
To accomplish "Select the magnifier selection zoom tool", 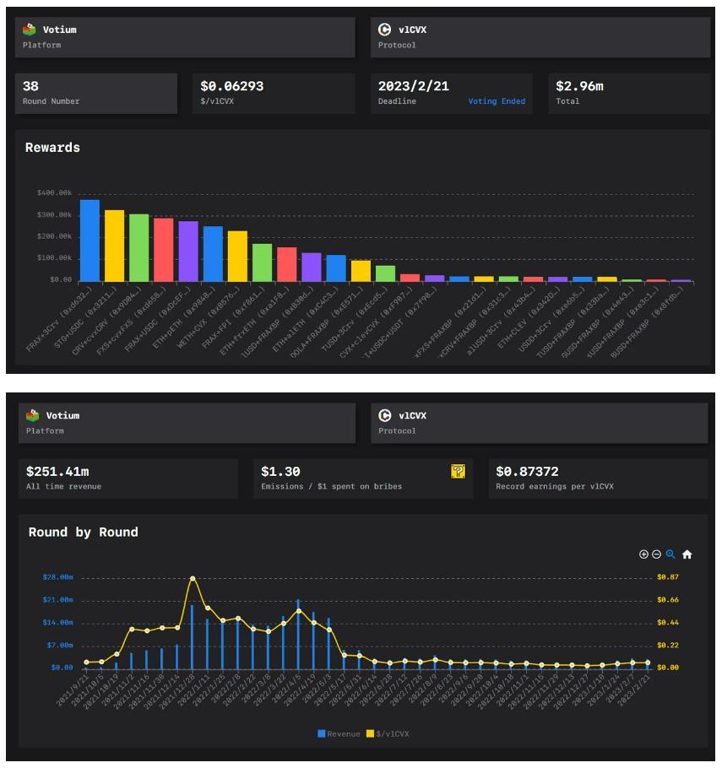I will pos(670,554).
